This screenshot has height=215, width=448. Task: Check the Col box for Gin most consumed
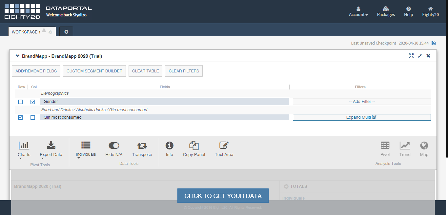pyautogui.click(x=33, y=117)
